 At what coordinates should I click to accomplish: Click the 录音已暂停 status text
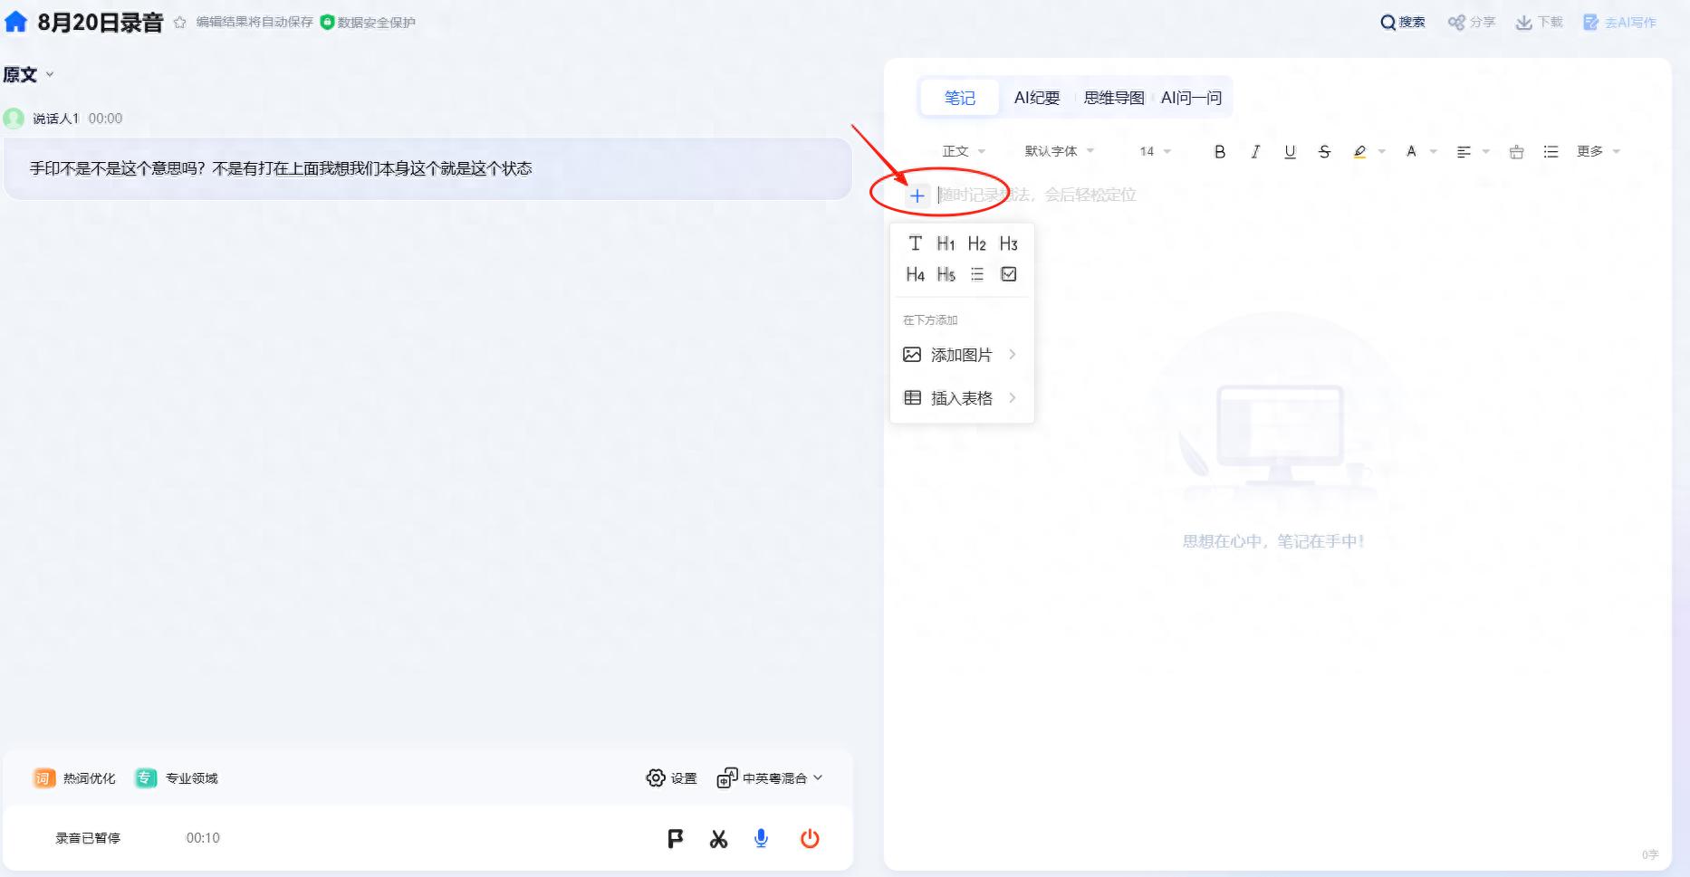[x=88, y=838]
